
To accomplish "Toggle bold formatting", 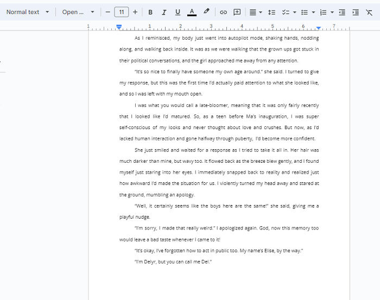I will [x=150, y=12].
